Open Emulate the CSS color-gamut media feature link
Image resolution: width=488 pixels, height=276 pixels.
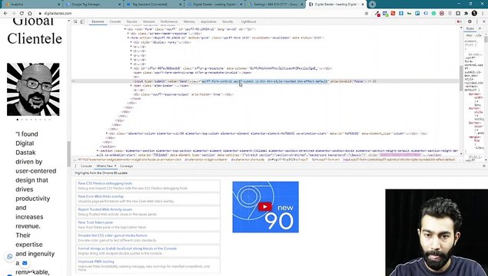click(112, 235)
